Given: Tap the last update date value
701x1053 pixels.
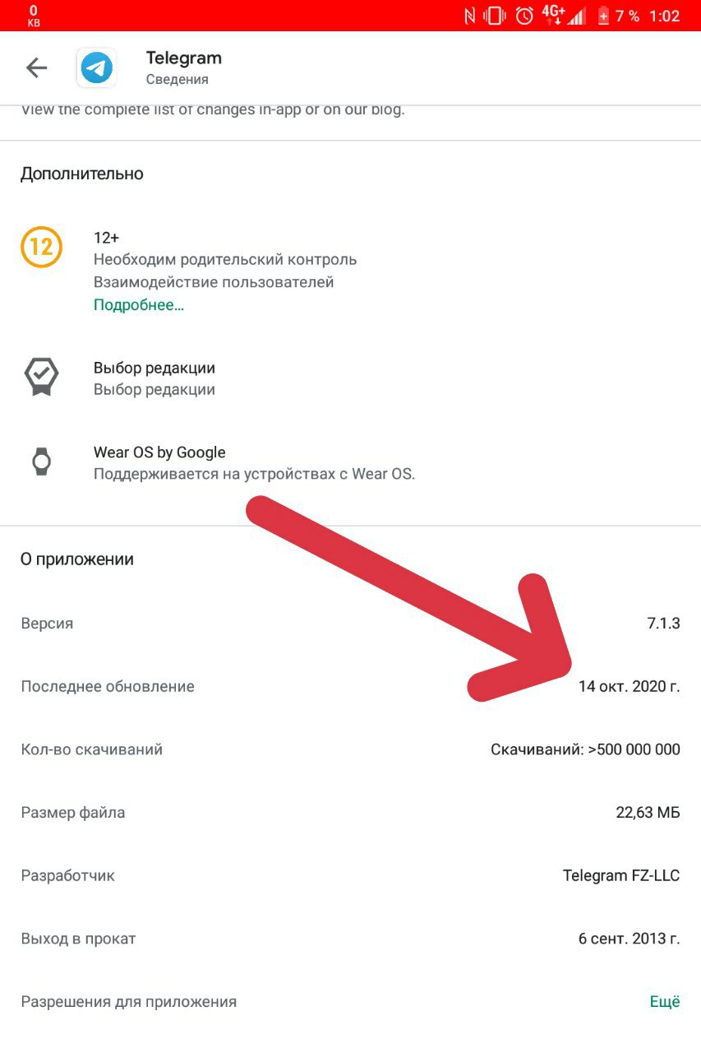Looking at the screenshot, I should pos(629,686).
